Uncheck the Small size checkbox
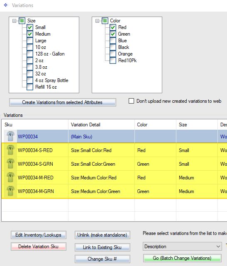This screenshot has width=227, height=266. click(x=30, y=27)
